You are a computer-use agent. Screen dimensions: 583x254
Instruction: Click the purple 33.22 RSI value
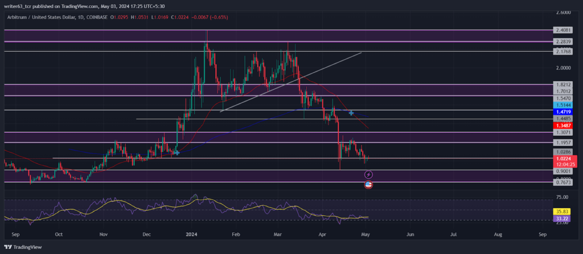point(562,219)
